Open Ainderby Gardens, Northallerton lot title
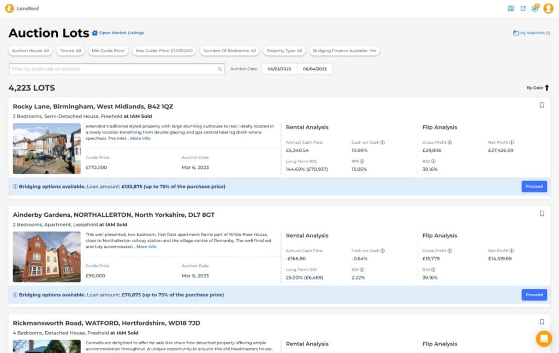This screenshot has height=353, width=559. [114, 215]
